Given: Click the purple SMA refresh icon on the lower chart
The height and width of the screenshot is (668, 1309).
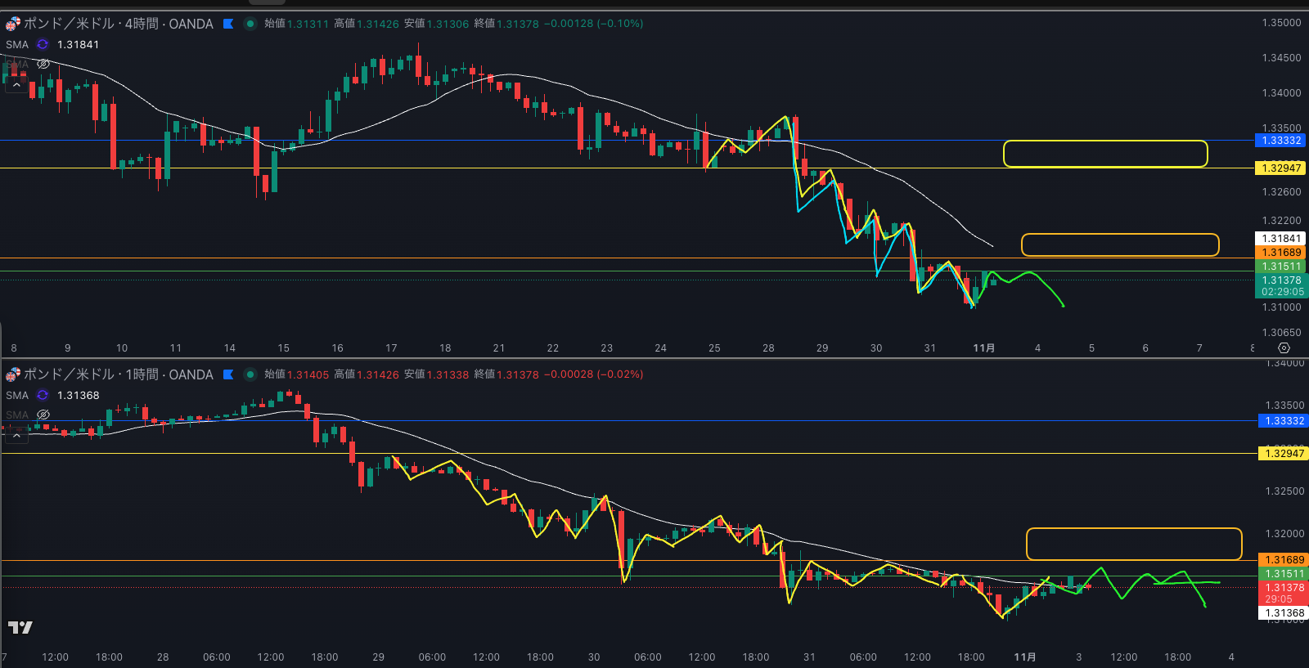Looking at the screenshot, I should [x=43, y=396].
